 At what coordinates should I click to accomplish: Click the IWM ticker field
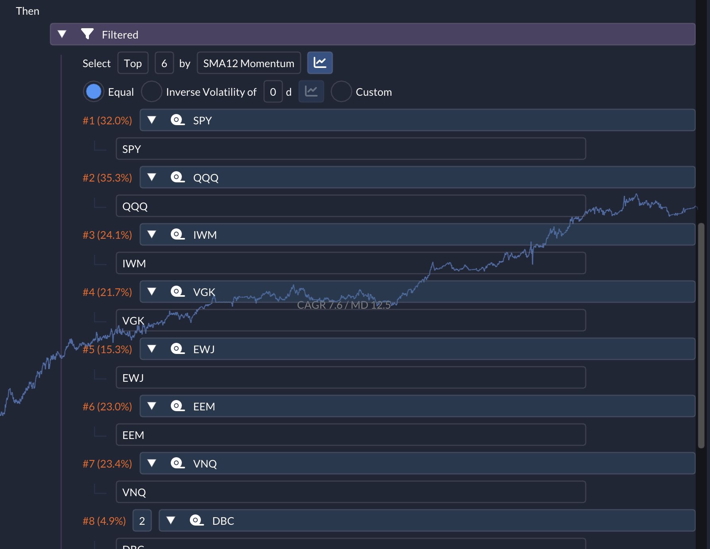pyautogui.click(x=351, y=263)
